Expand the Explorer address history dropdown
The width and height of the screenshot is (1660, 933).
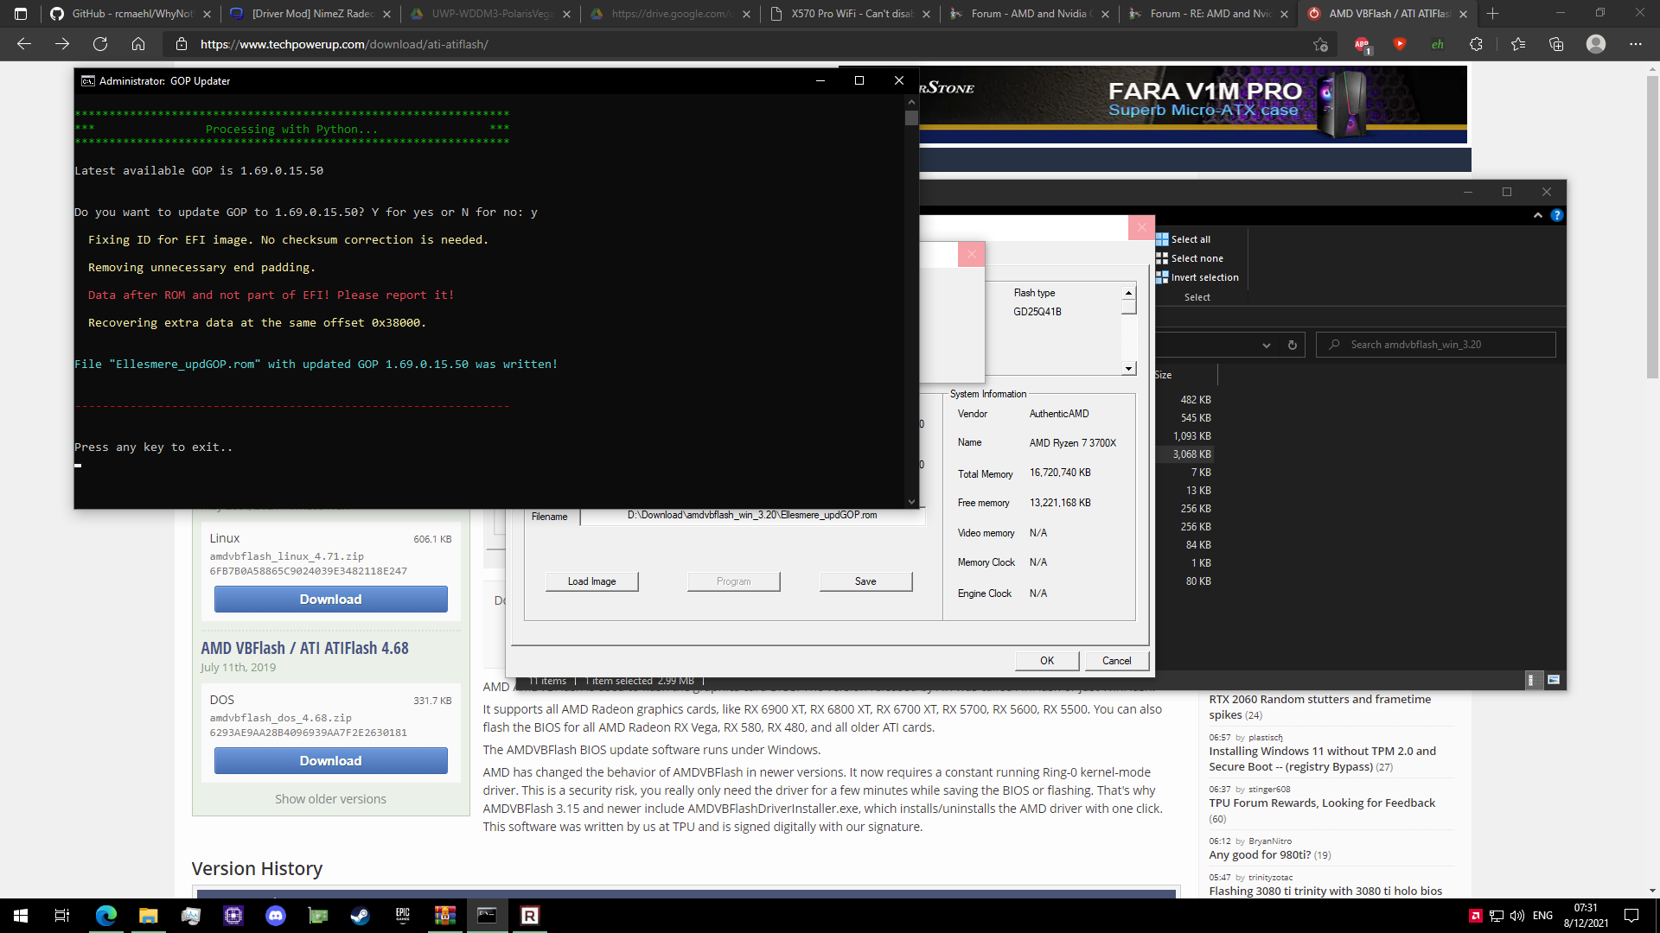coord(1267,345)
